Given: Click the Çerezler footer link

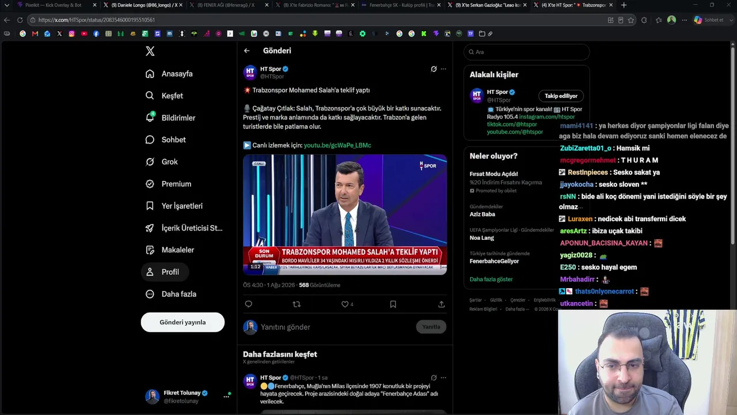Looking at the screenshot, I should 518,300.
